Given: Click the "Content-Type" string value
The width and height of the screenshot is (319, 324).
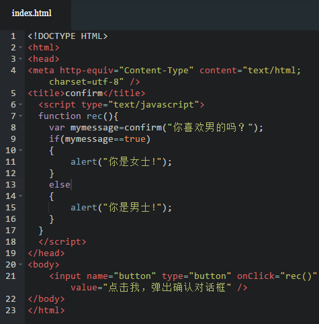Looking at the screenshot, I should click(x=156, y=71).
